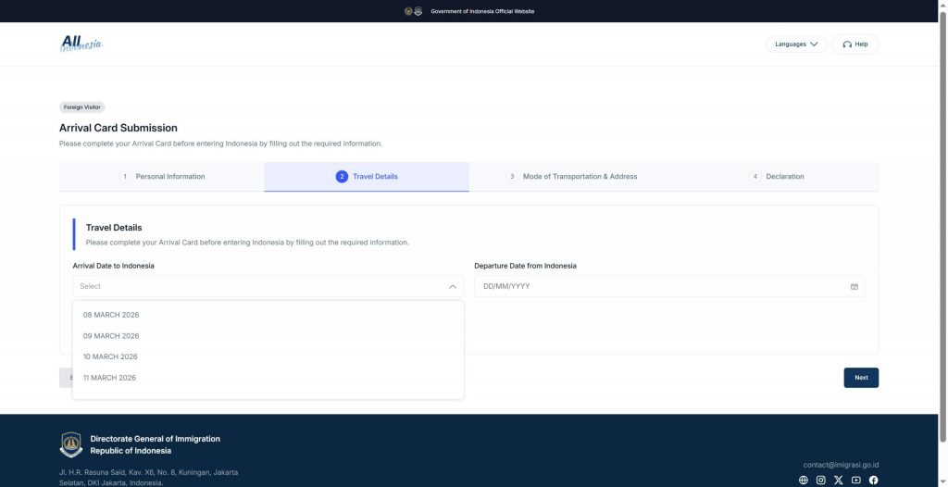Open the Facebook icon in footer
This screenshot has width=948, height=487.
(873, 480)
